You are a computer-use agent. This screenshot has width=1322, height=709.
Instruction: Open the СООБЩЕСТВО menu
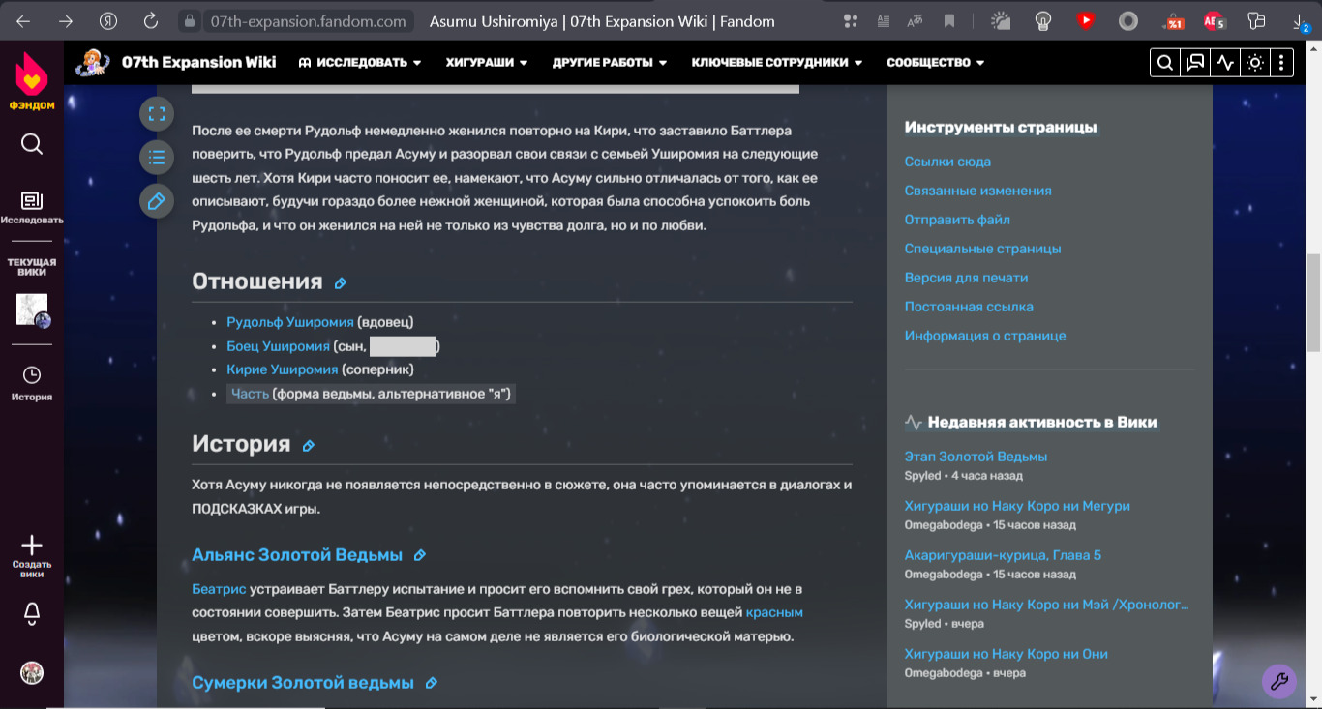tap(935, 63)
